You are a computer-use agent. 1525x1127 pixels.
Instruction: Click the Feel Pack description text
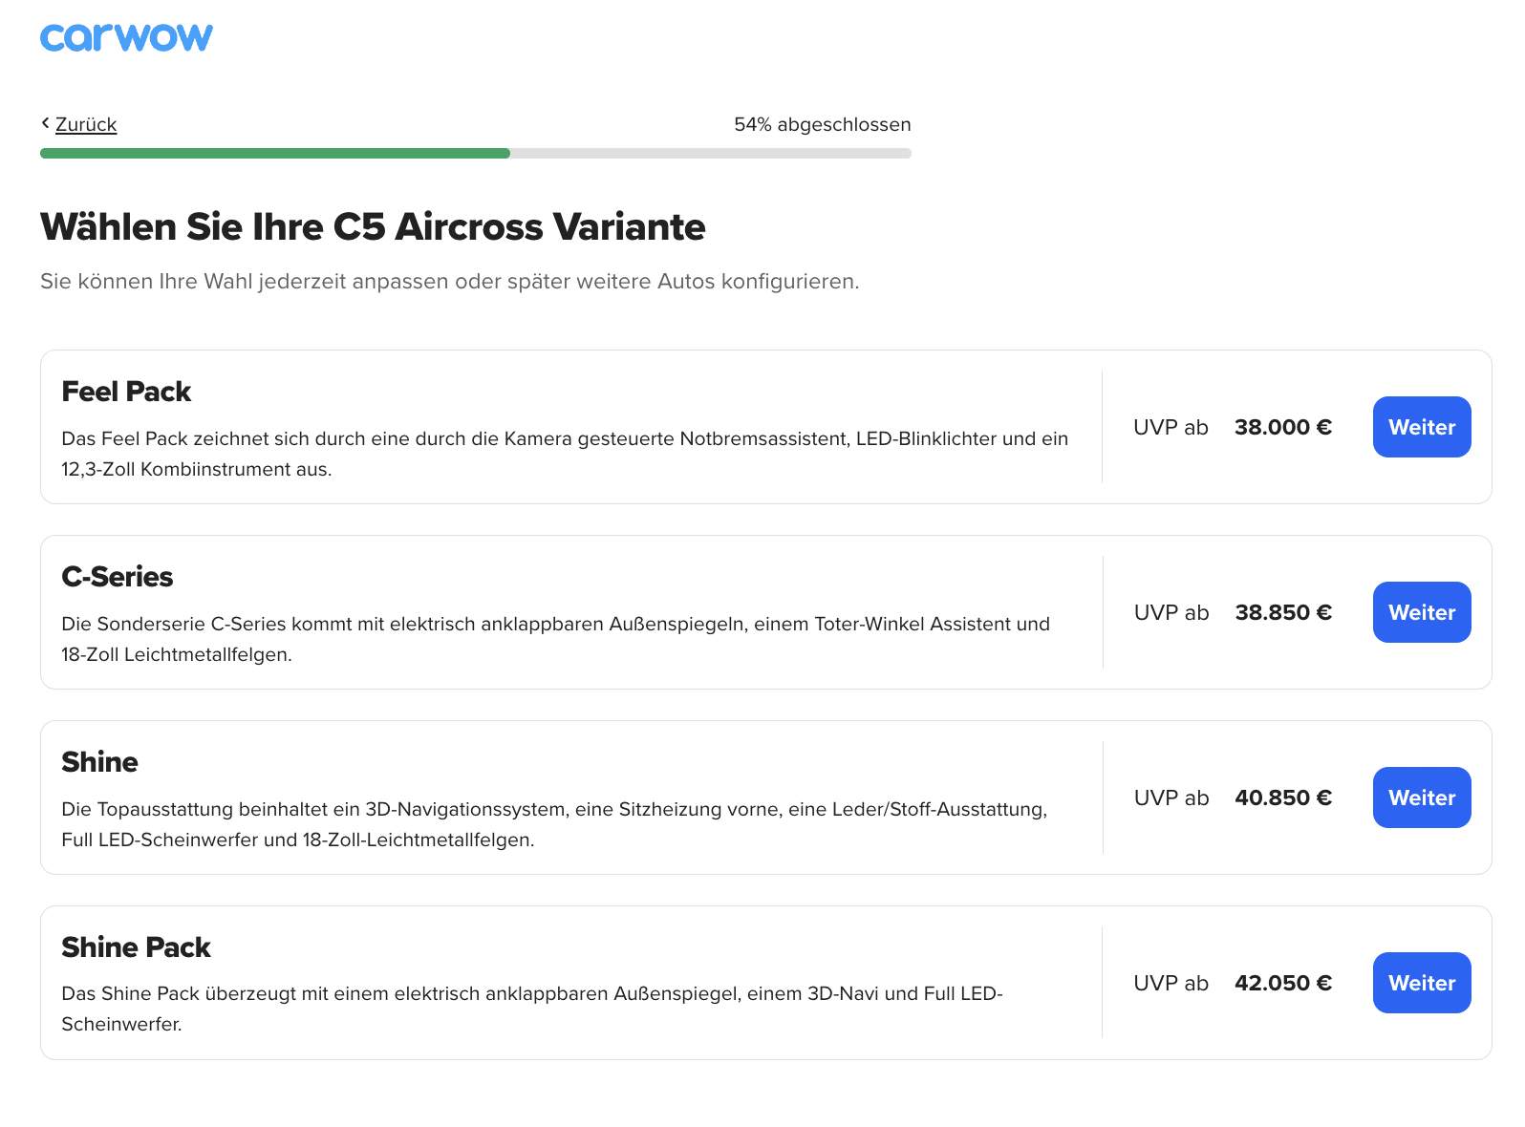coord(565,454)
